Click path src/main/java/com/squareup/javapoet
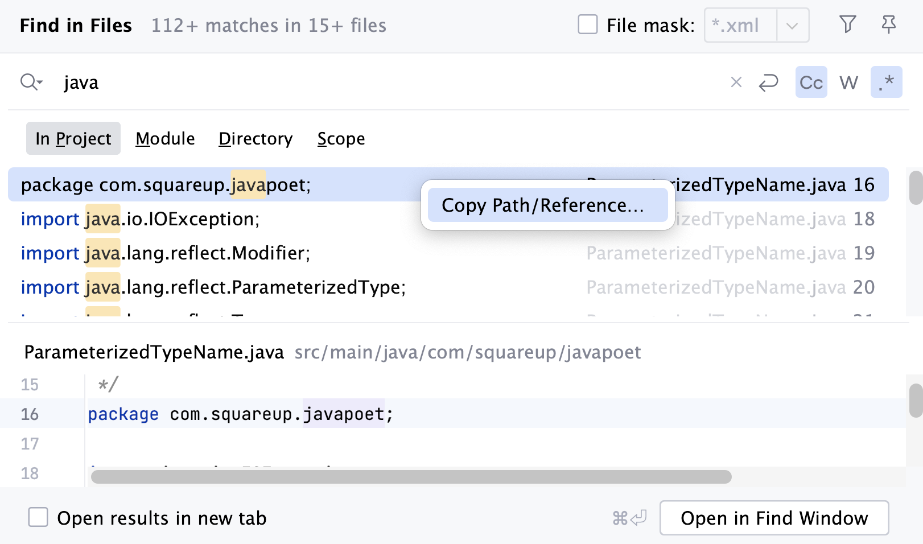Viewport: 923px width, 544px height. pos(468,352)
